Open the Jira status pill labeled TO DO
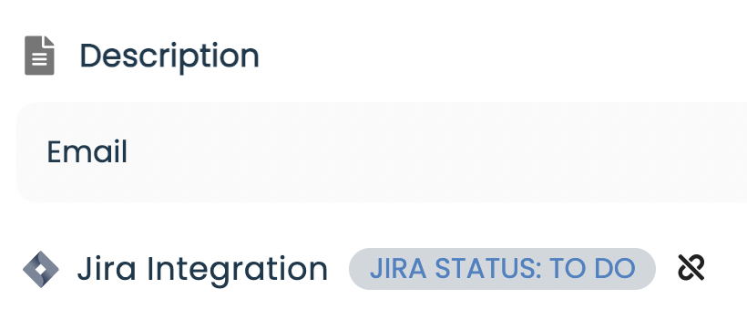The image size is (747, 330). (x=502, y=269)
